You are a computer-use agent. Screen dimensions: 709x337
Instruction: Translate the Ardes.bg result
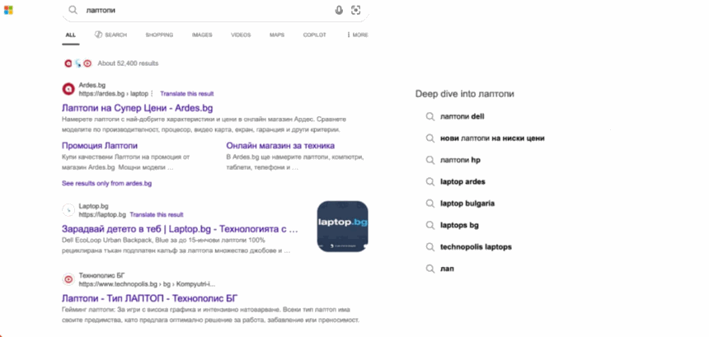click(x=187, y=93)
